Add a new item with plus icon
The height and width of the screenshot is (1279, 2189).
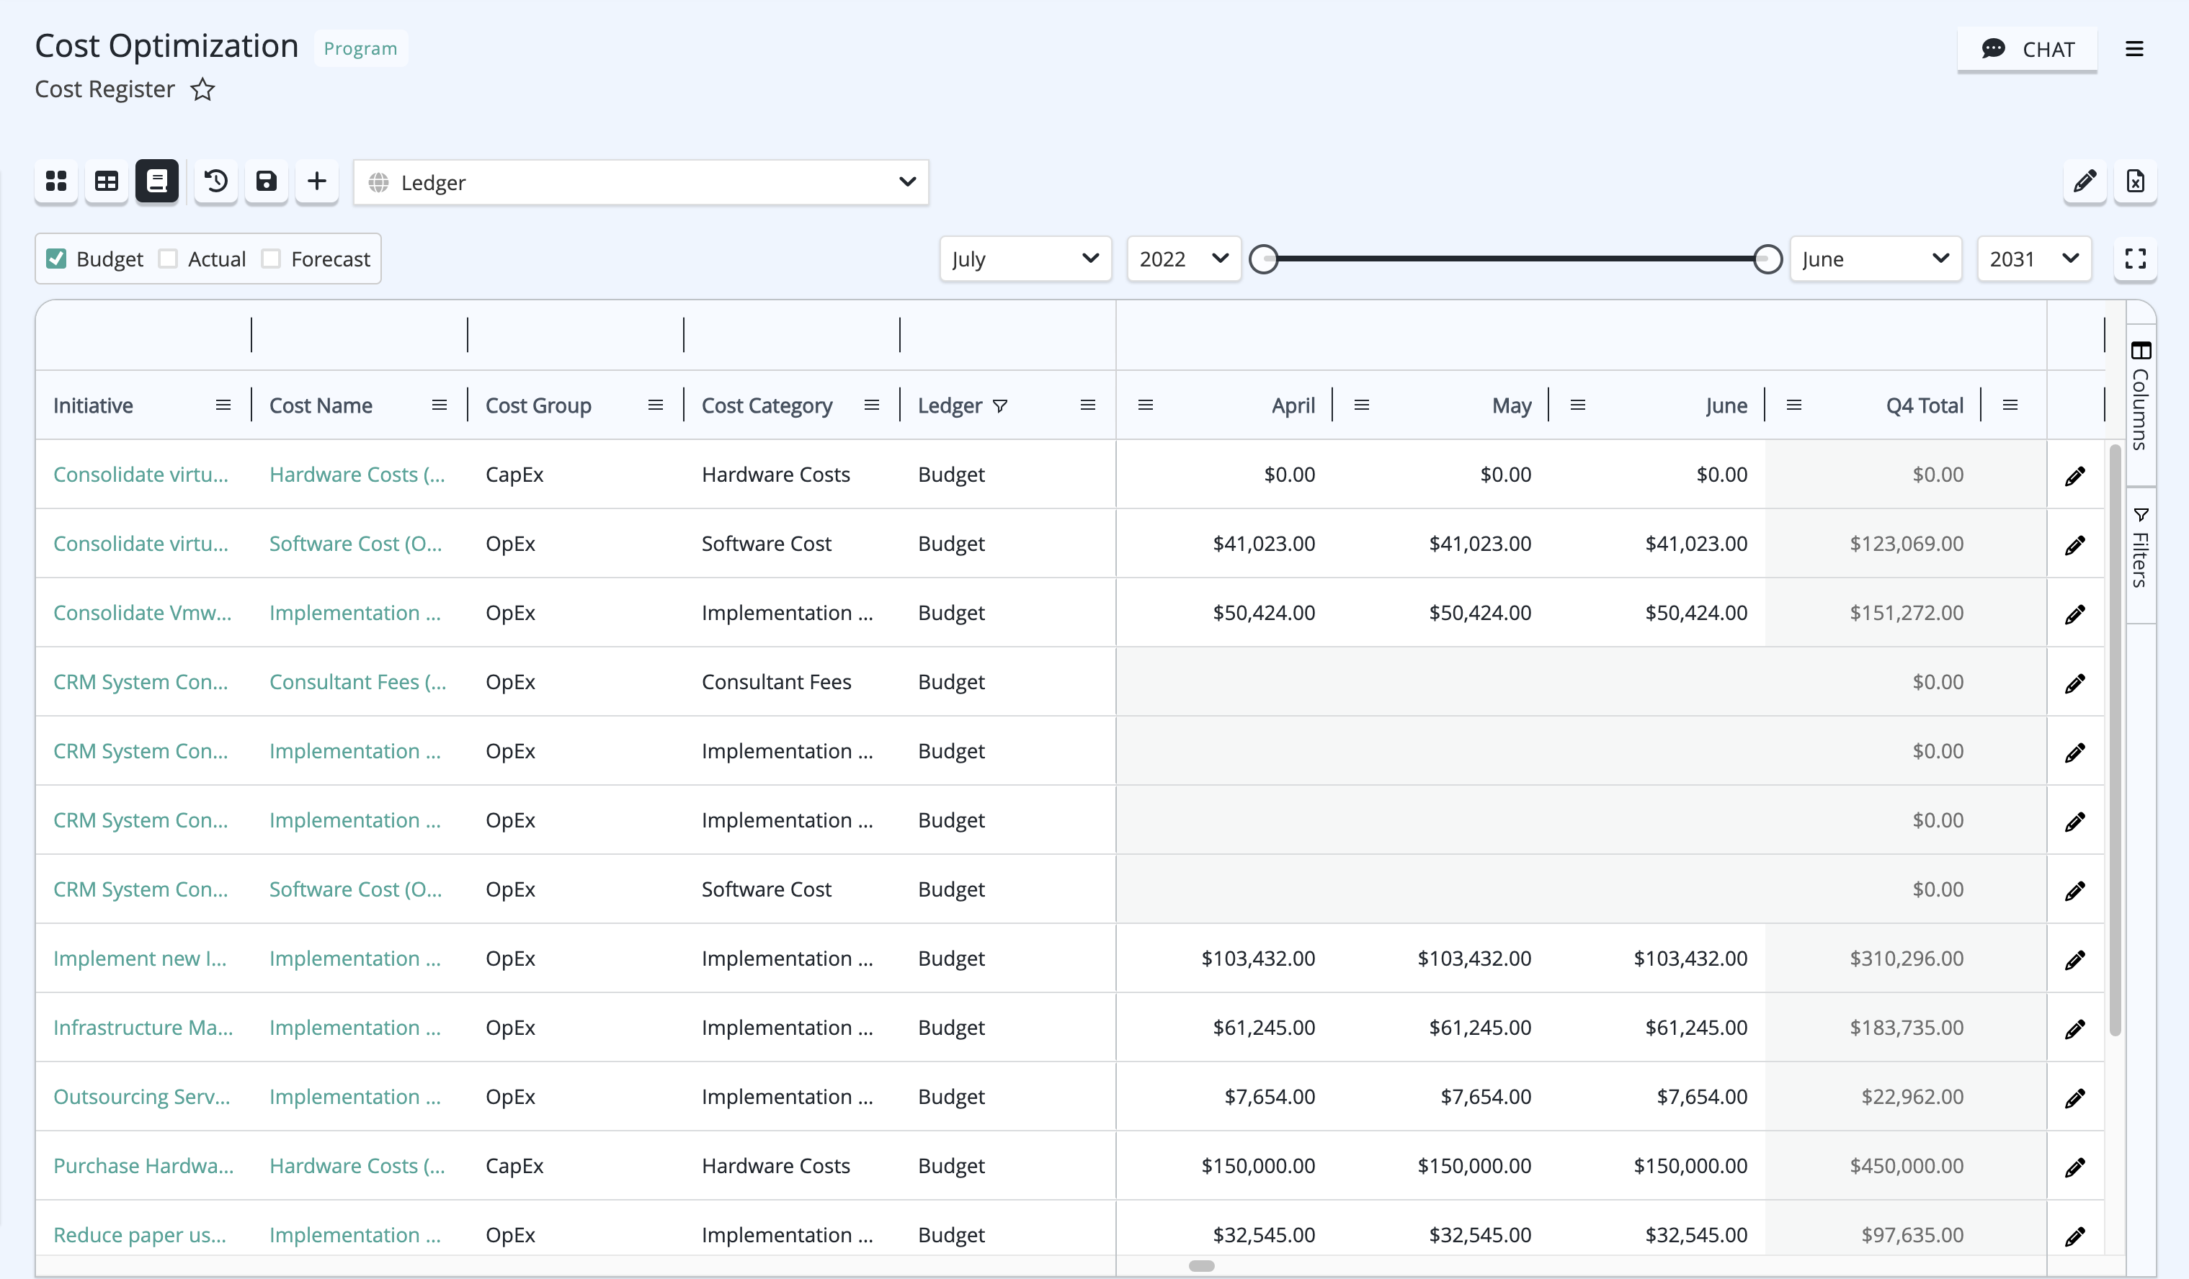click(x=317, y=181)
